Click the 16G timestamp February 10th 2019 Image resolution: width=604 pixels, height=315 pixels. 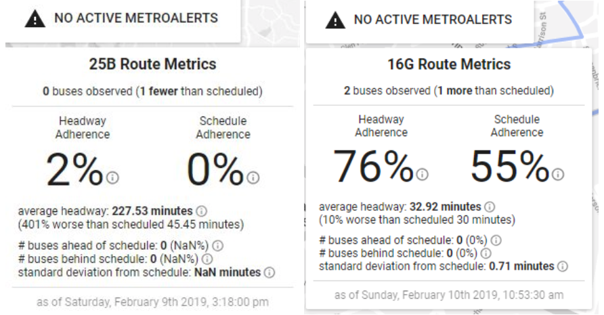tap(449, 295)
